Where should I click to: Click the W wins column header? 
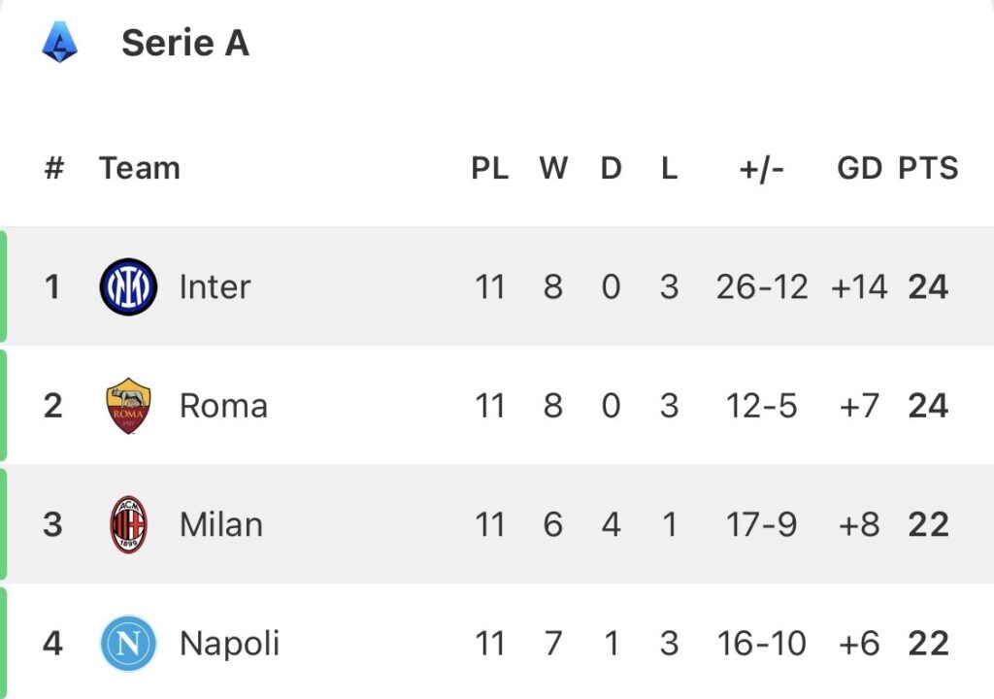click(553, 168)
